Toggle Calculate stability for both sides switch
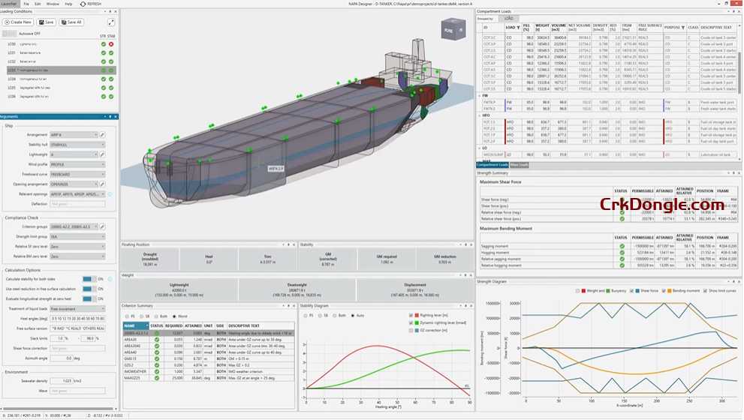Screen dimensions: 744x420 (x=89, y=279)
